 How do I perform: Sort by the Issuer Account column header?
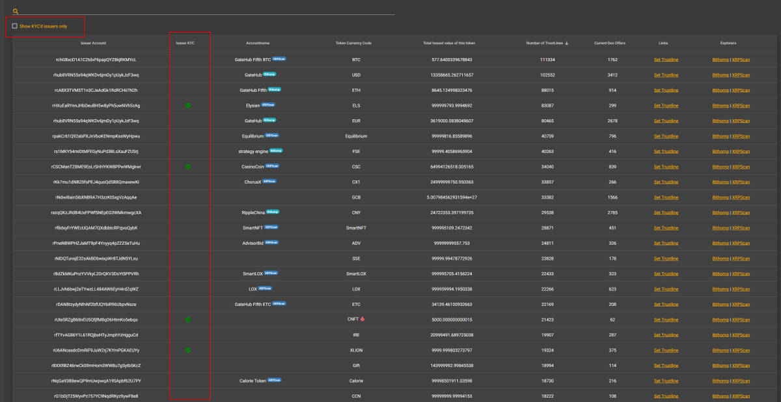point(93,43)
